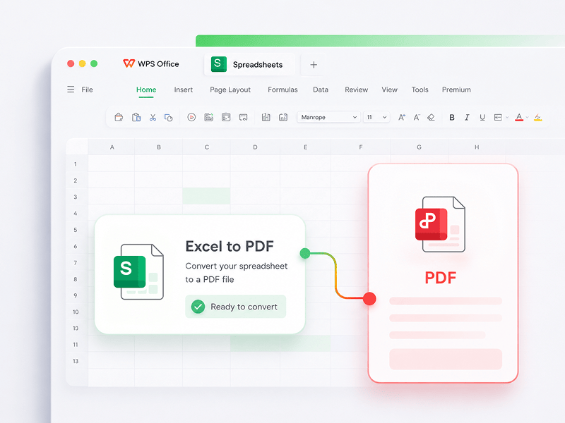Screen dimensions: 565x423
Task: Click the red connector endpoint dot
Action: (x=369, y=298)
